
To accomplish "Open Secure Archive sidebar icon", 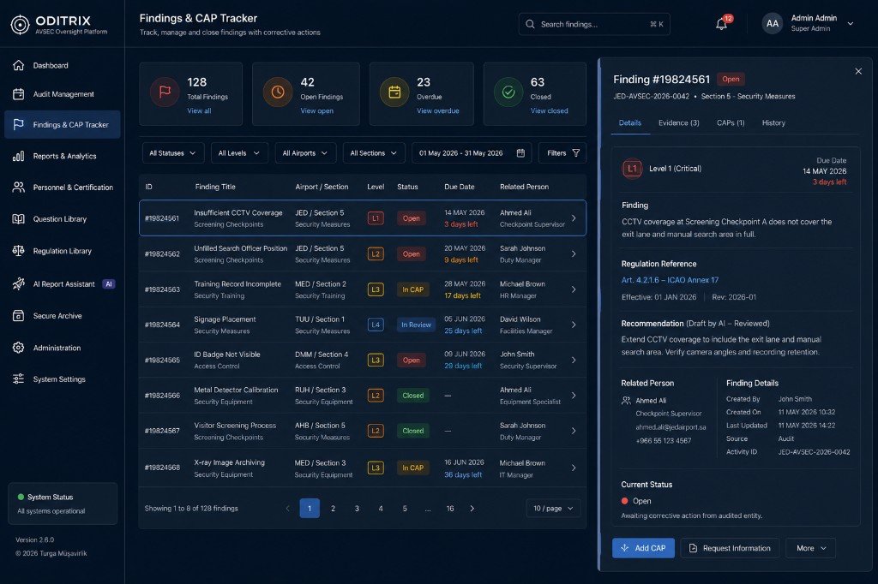I will [x=19, y=316].
